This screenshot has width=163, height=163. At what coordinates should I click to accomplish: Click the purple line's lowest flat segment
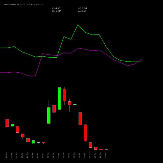(x=32, y=76)
